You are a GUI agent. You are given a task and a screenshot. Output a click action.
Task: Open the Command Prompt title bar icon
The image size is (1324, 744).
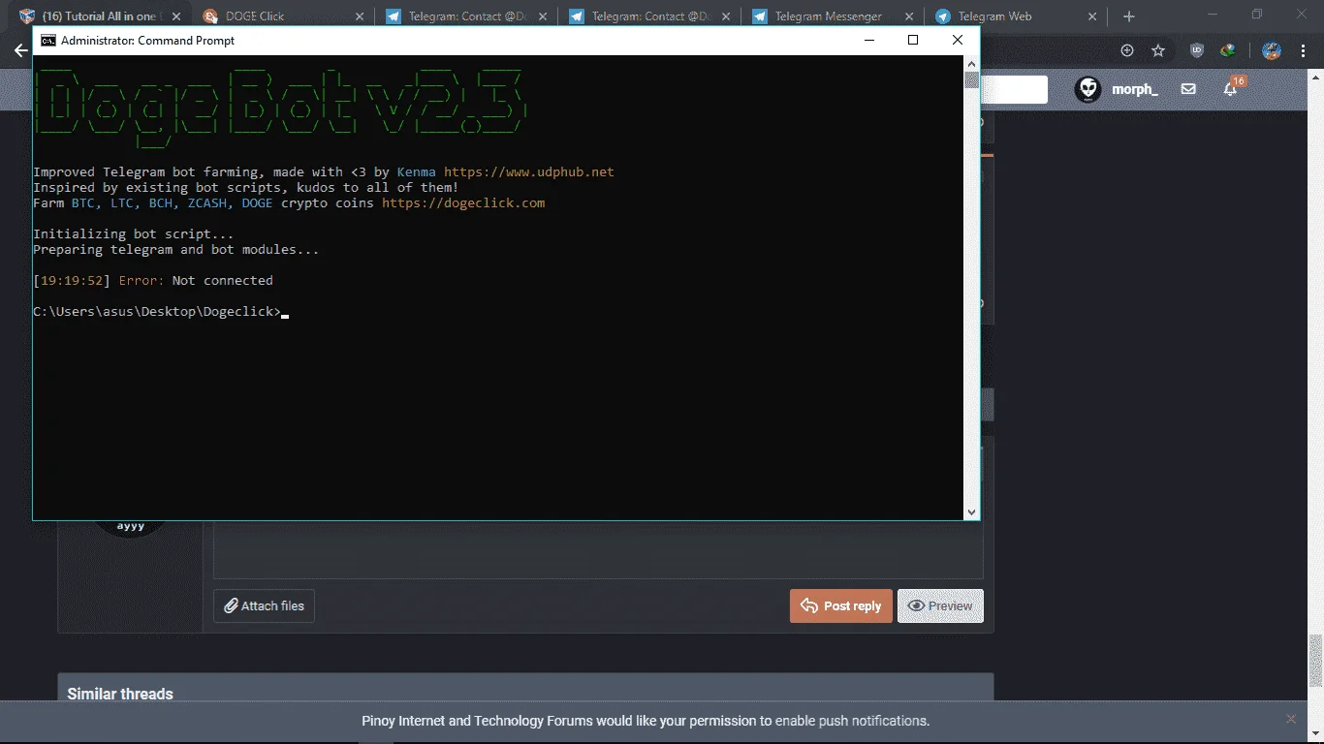click(x=47, y=41)
